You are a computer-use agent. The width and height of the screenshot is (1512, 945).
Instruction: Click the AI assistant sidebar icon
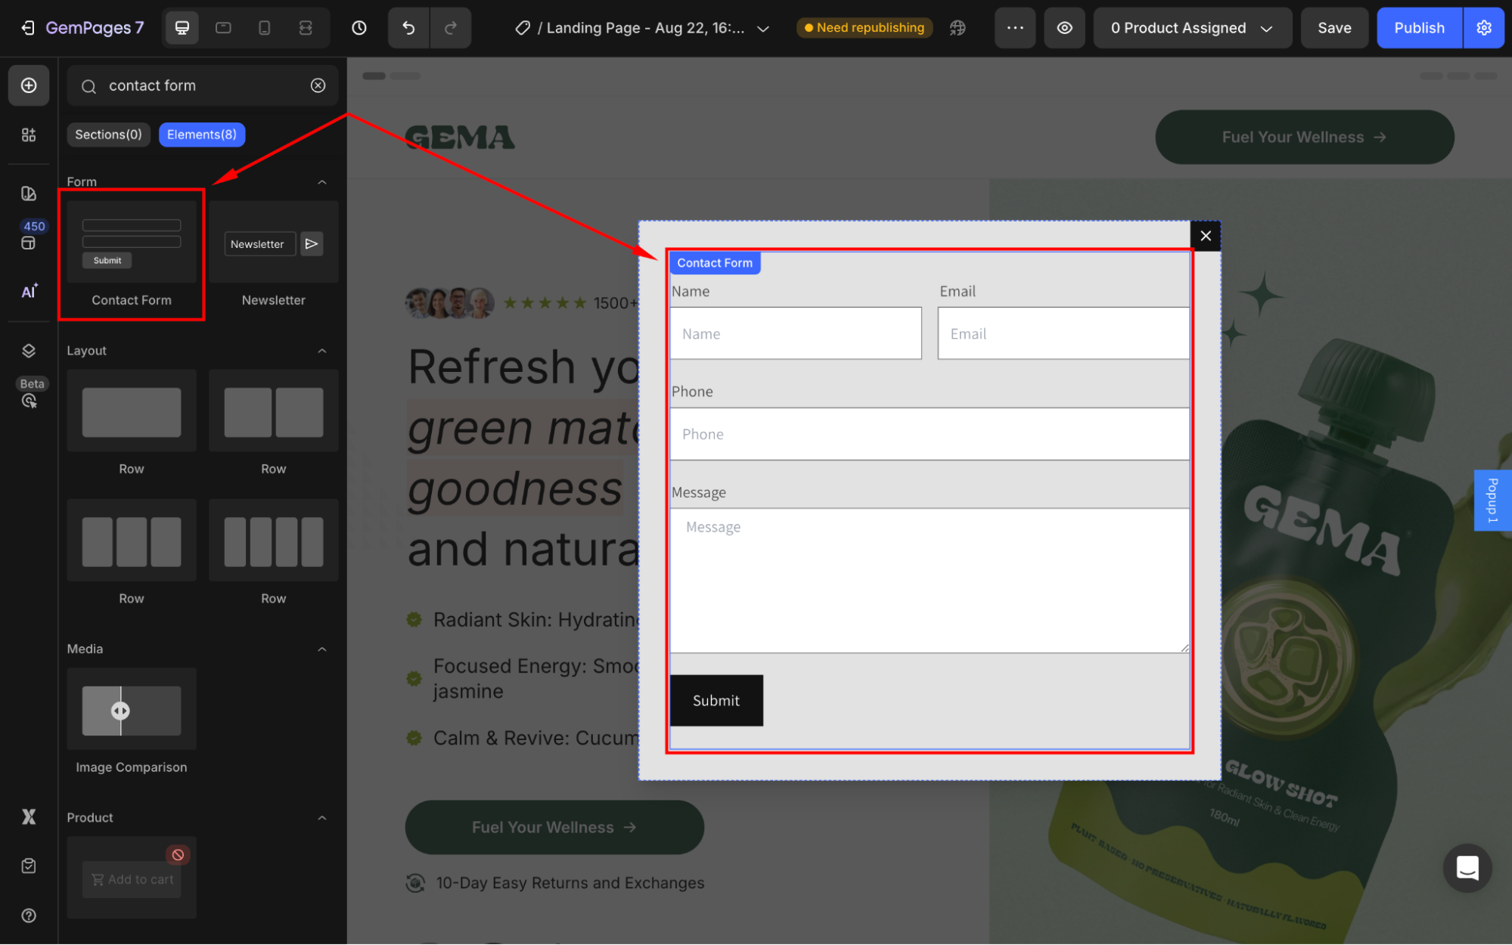(x=29, y=291)
